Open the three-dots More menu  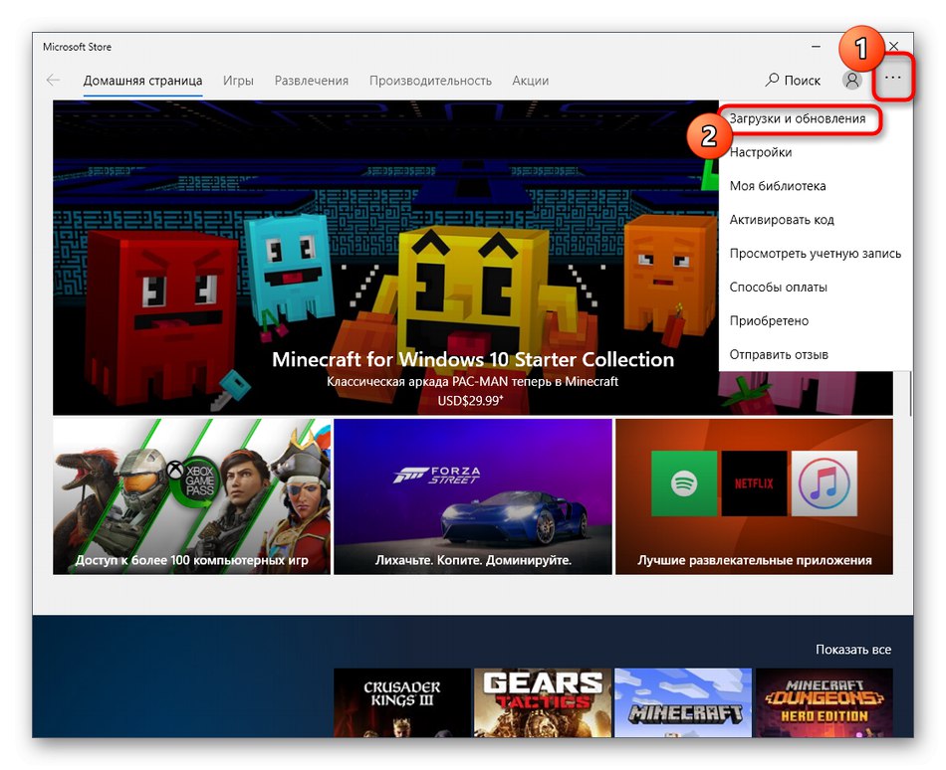tap(893, 78)
